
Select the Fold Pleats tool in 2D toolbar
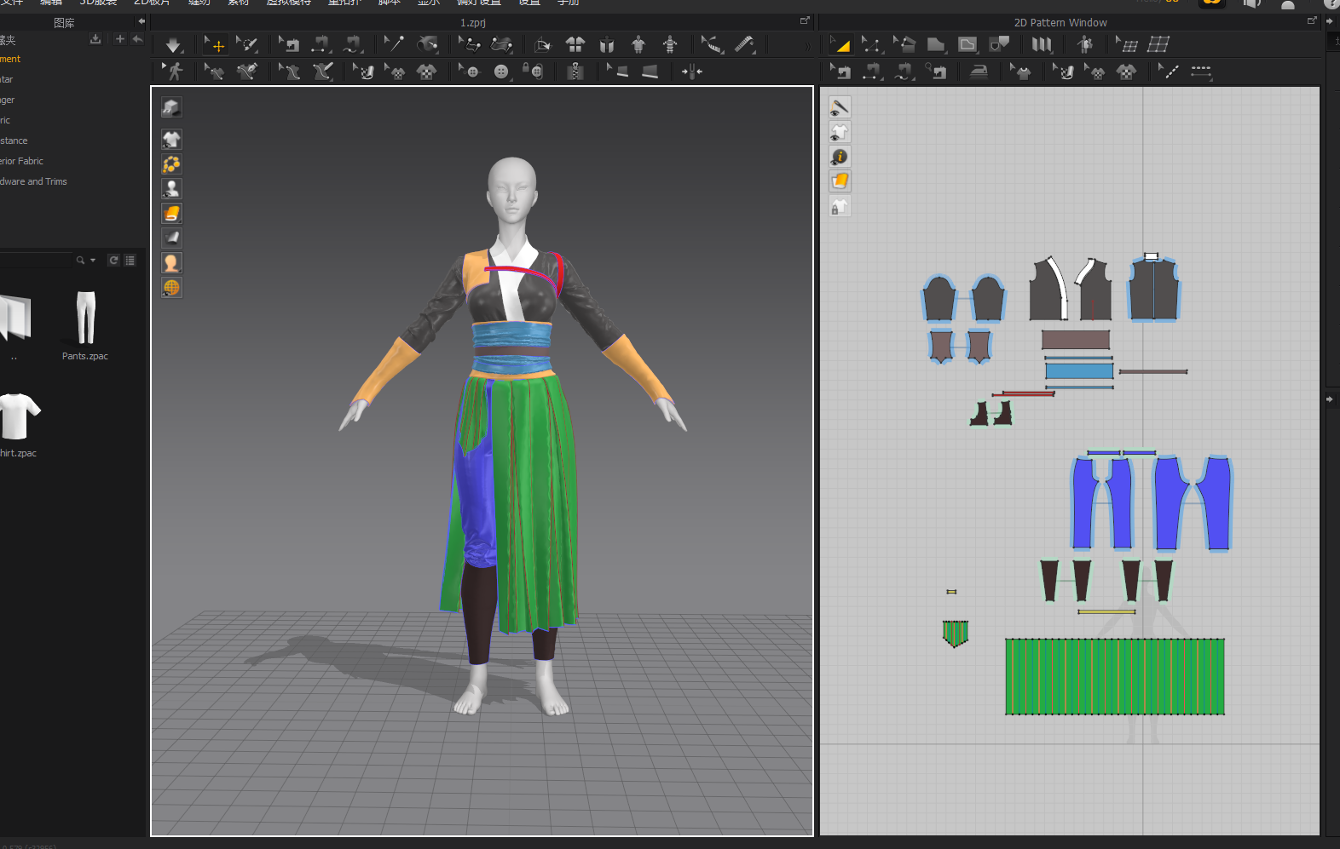1042,44
